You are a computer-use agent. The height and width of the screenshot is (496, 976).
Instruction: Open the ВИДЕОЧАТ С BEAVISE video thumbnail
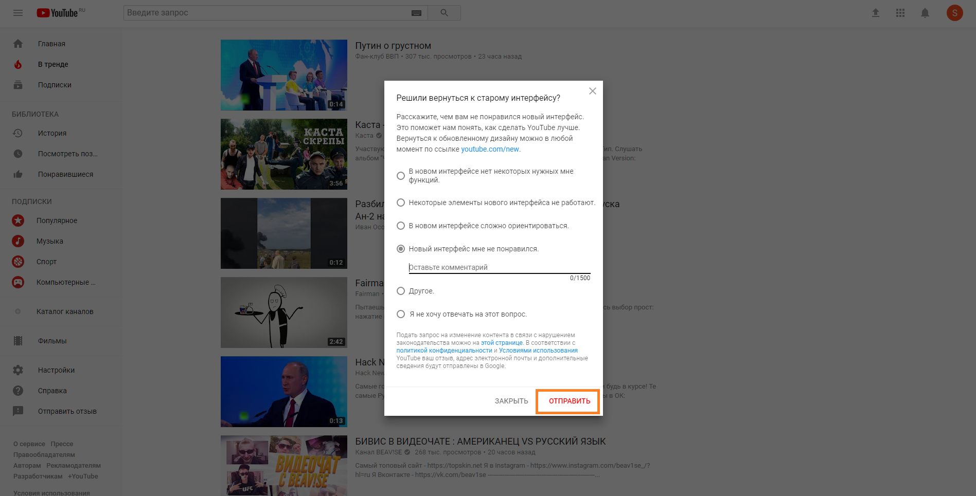(x=284, y=466)
